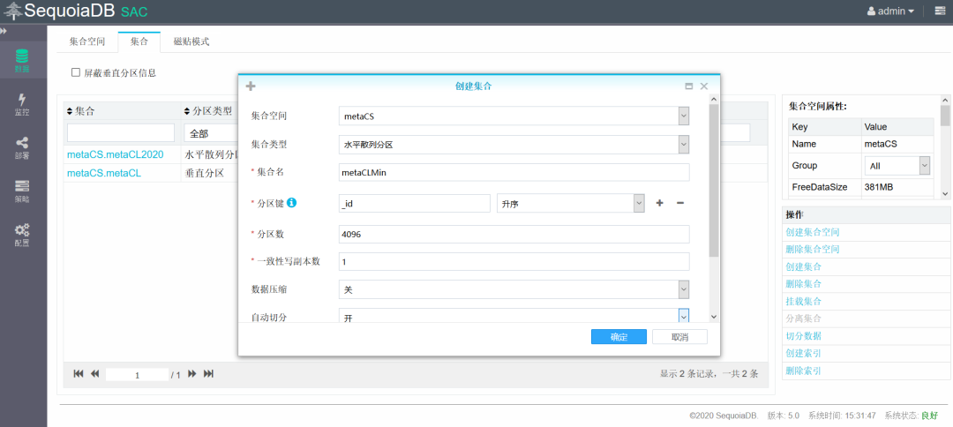Go to last page of table
This screenshot has width=953, height=427.
coord(208,374)
